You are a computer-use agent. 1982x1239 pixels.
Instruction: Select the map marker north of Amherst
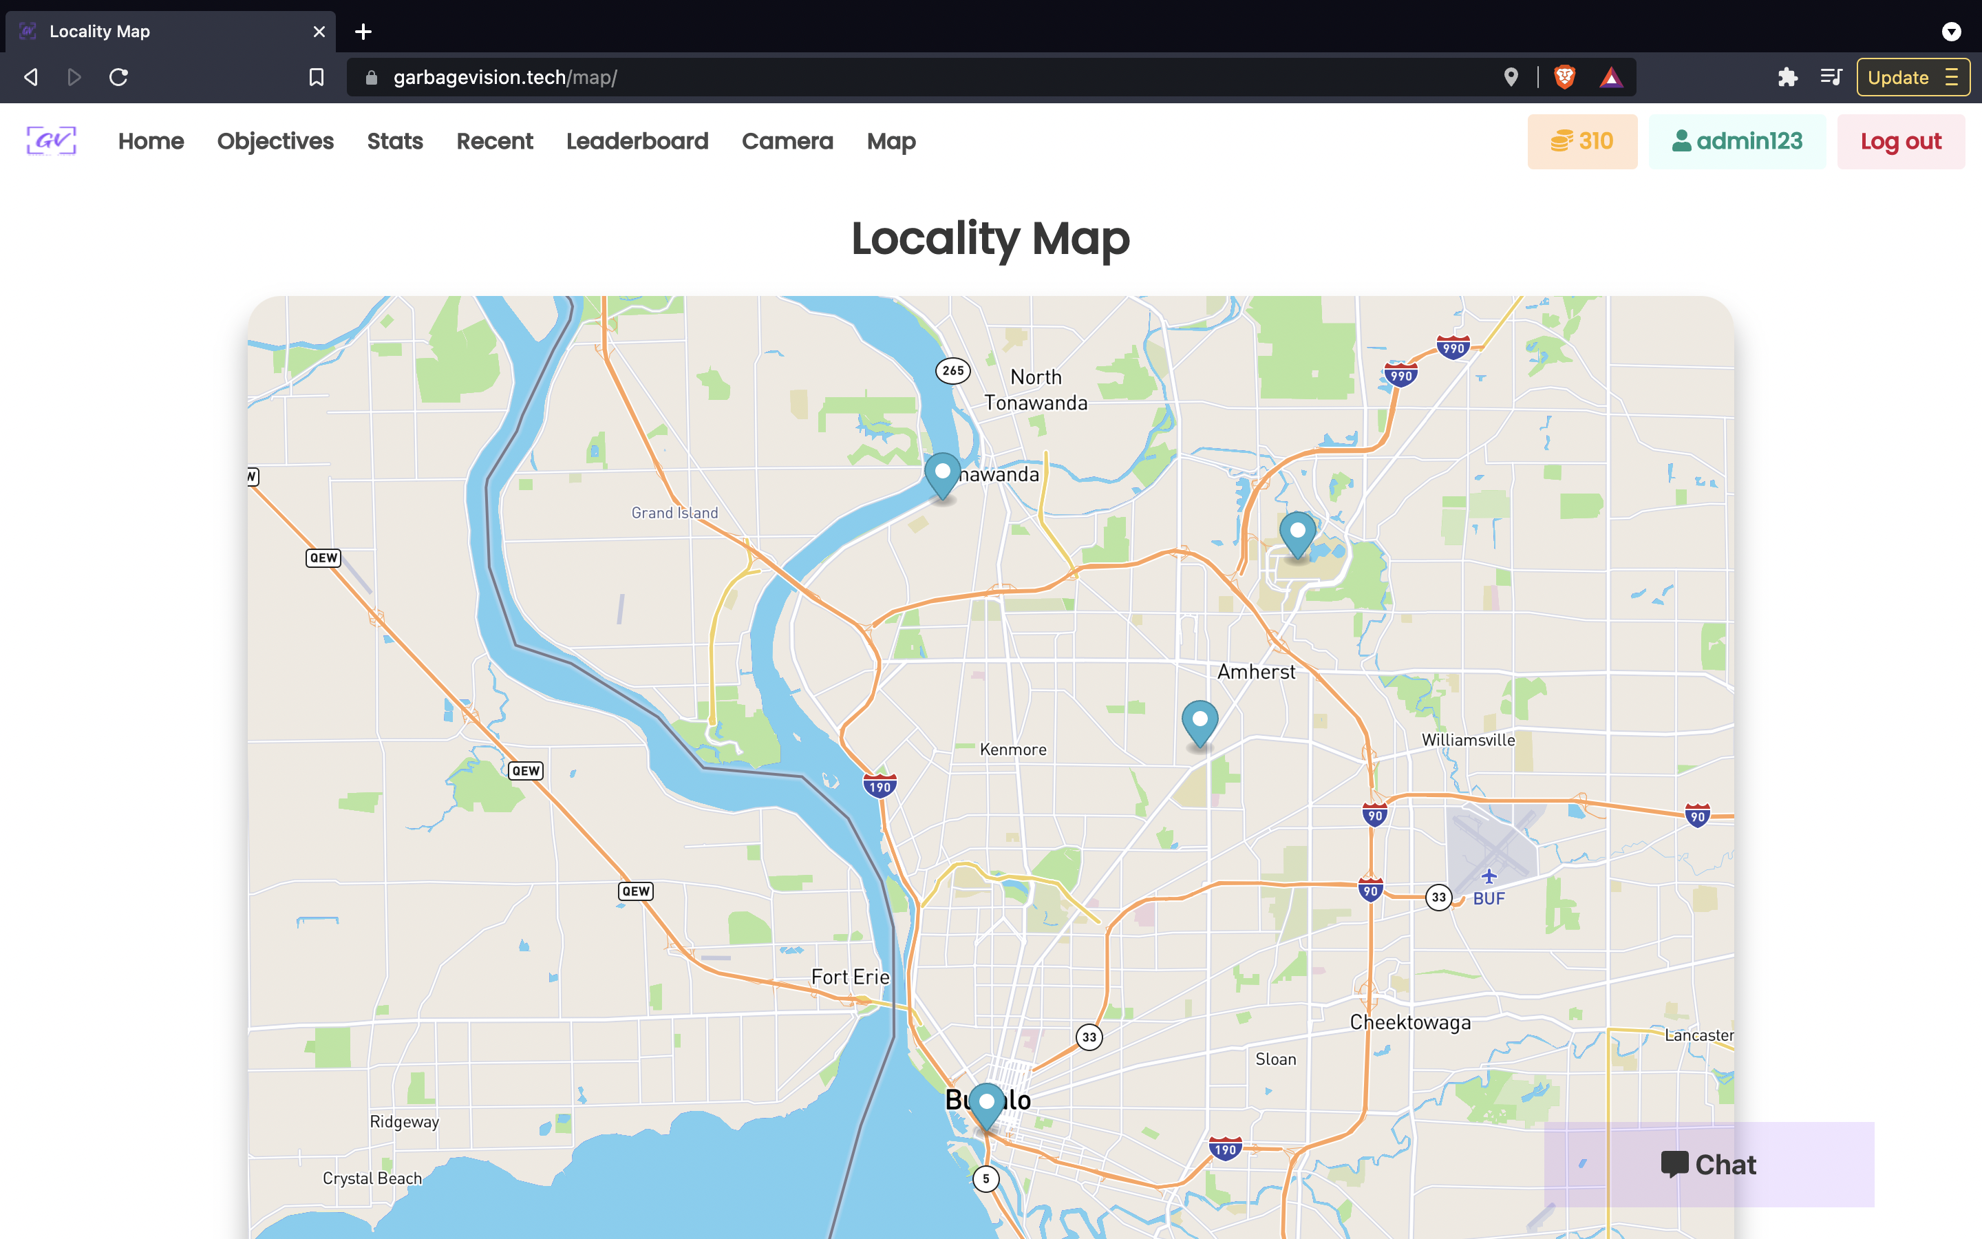coord(1297,534)
